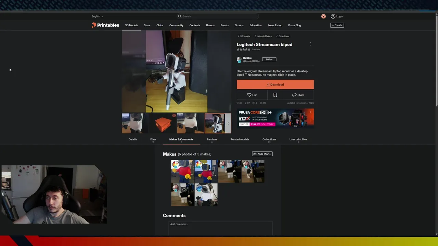This screenshot has height=246, width=438.
Task: Open third make photo in top row
Action: (229, 171)
